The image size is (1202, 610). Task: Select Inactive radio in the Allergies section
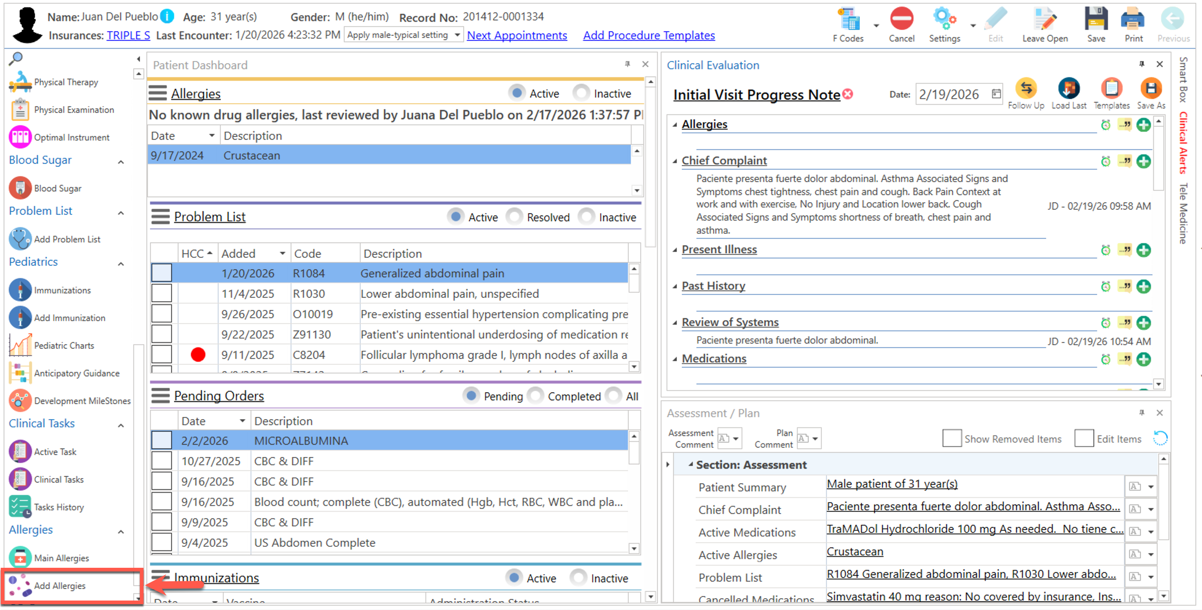(581, 93)
